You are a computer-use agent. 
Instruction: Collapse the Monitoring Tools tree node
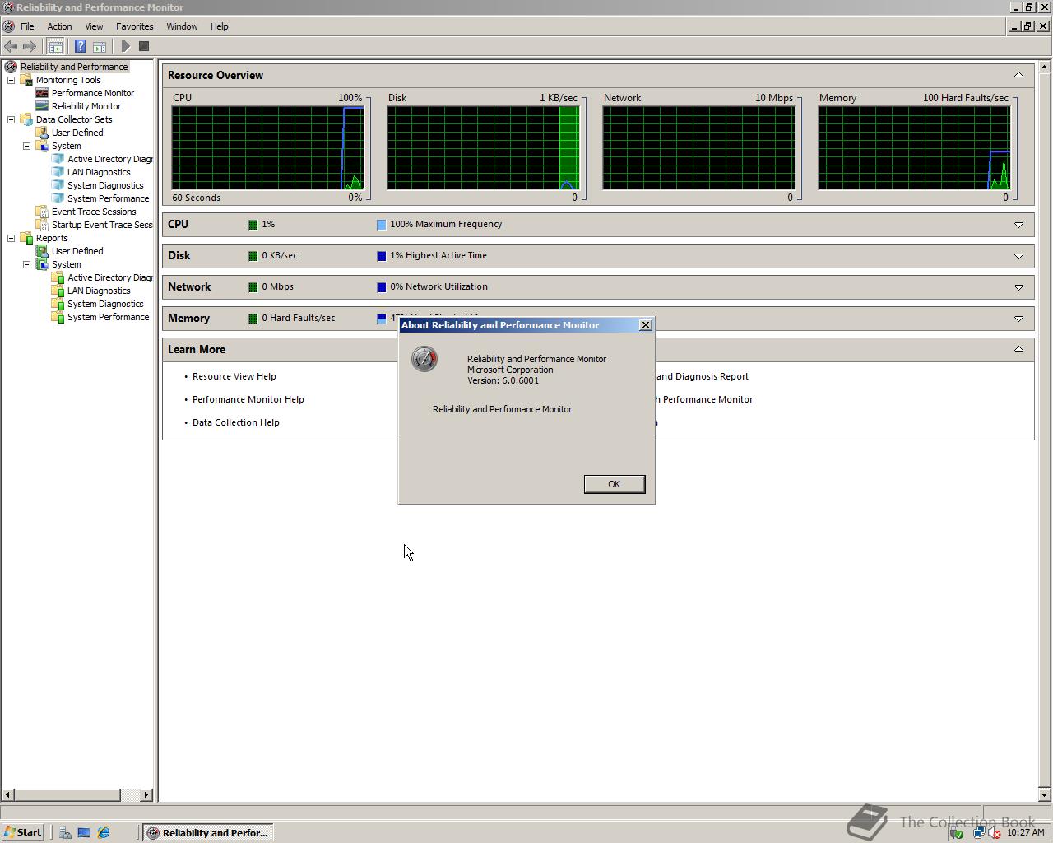pos(12,80)
